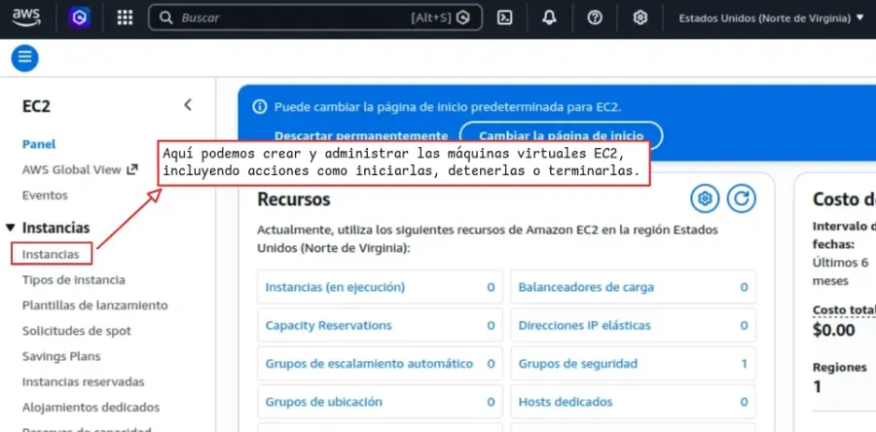Open Alojamientos dedicados
876x432 pixels.
[x=91, y=408]
